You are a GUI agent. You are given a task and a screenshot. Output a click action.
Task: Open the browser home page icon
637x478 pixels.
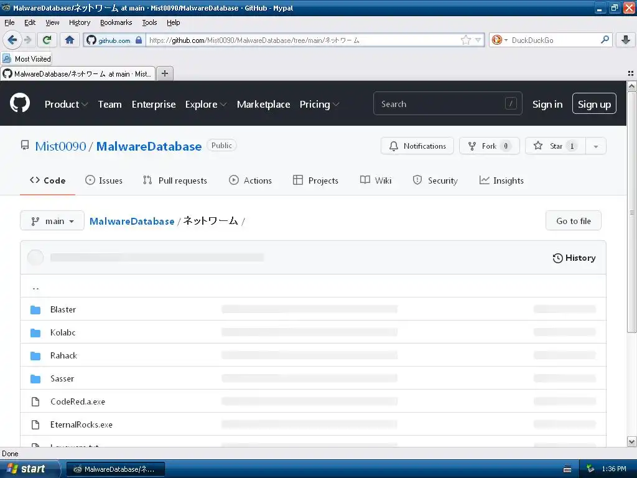tap(70, 40)
